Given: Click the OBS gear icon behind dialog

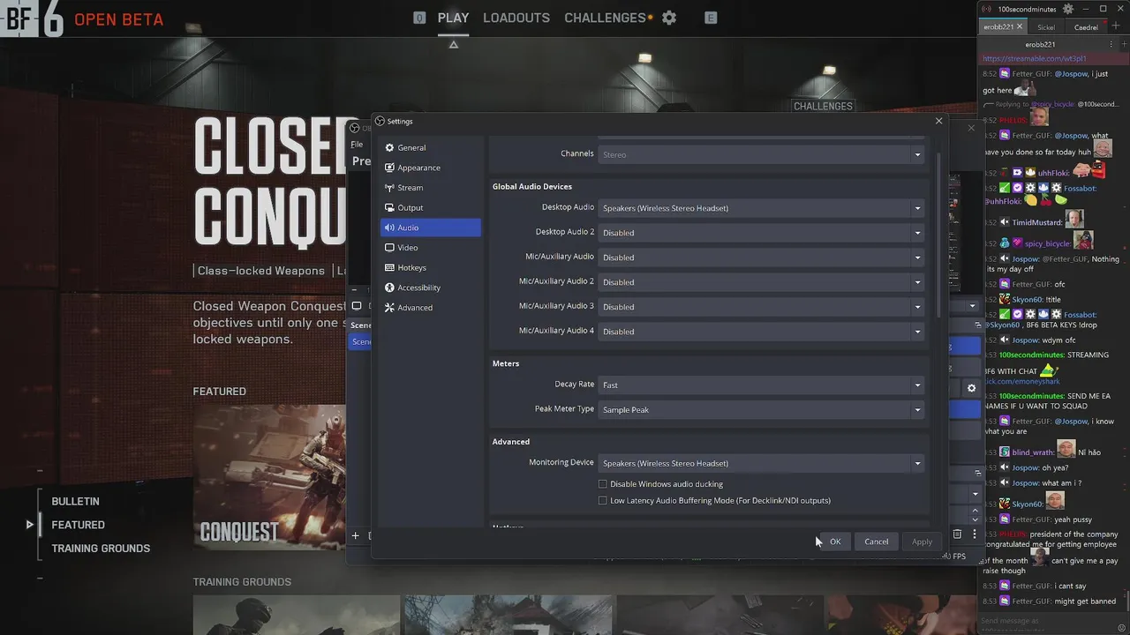Looking at the screenshot, I should click(971, 388).
